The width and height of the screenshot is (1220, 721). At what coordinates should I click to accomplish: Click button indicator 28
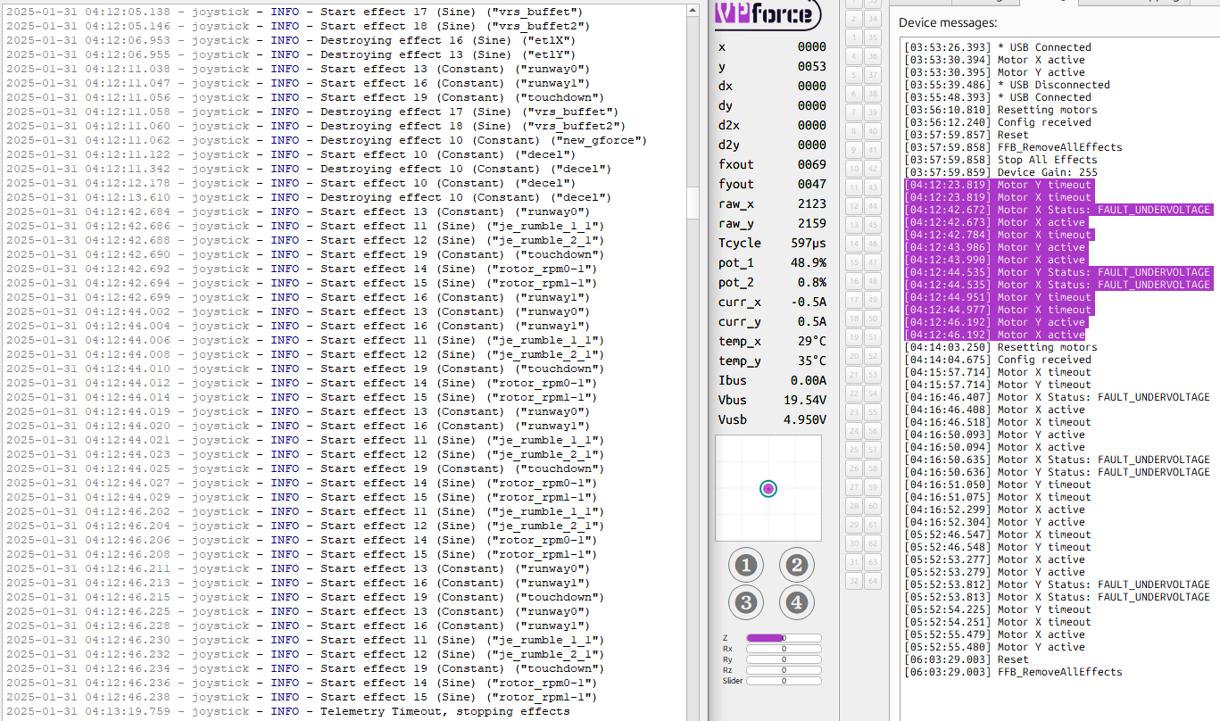[853, 506]
